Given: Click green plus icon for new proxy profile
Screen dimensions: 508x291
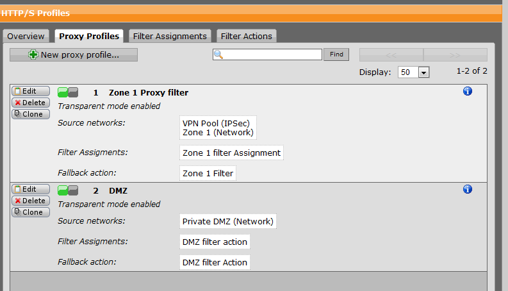Looking at the screenshot, I should pyautogui.click(x=33, y=54).
